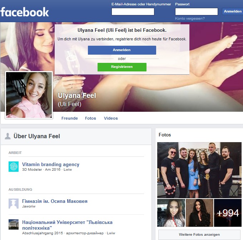Click the green Registrieren button

pyautogui.click(x=122, y=67)
